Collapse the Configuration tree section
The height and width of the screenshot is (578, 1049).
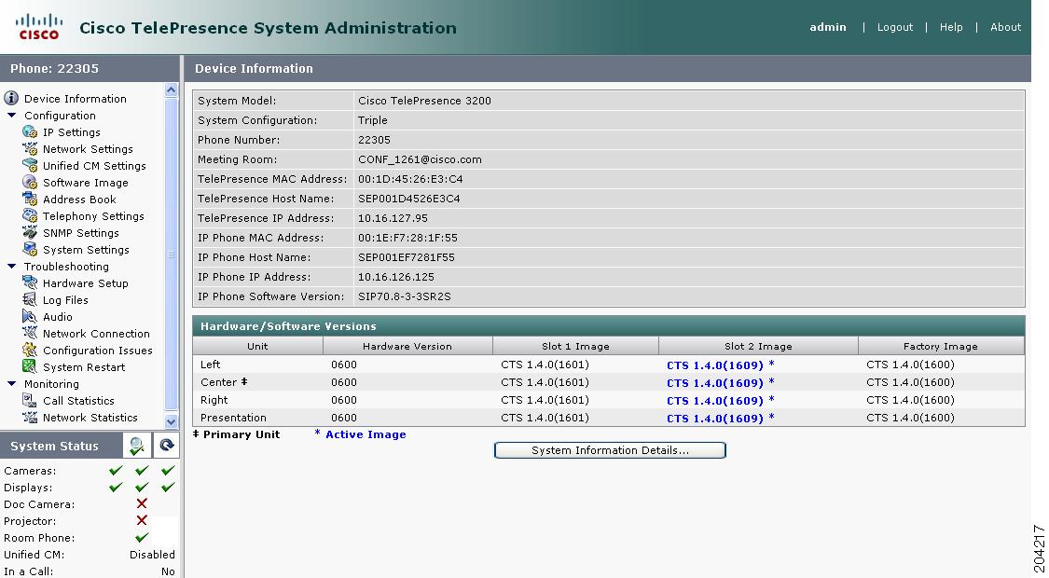[x=11, y=115]
